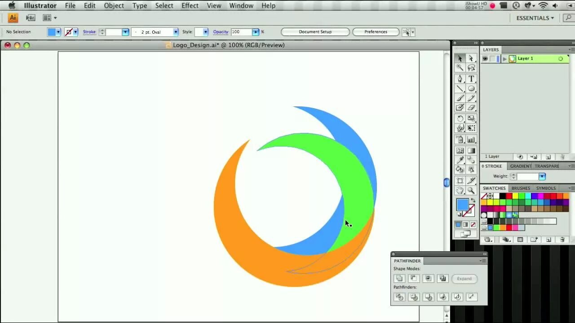Select the Direct Selection tool
Screen dimensions: 575x323
(471, 58)
